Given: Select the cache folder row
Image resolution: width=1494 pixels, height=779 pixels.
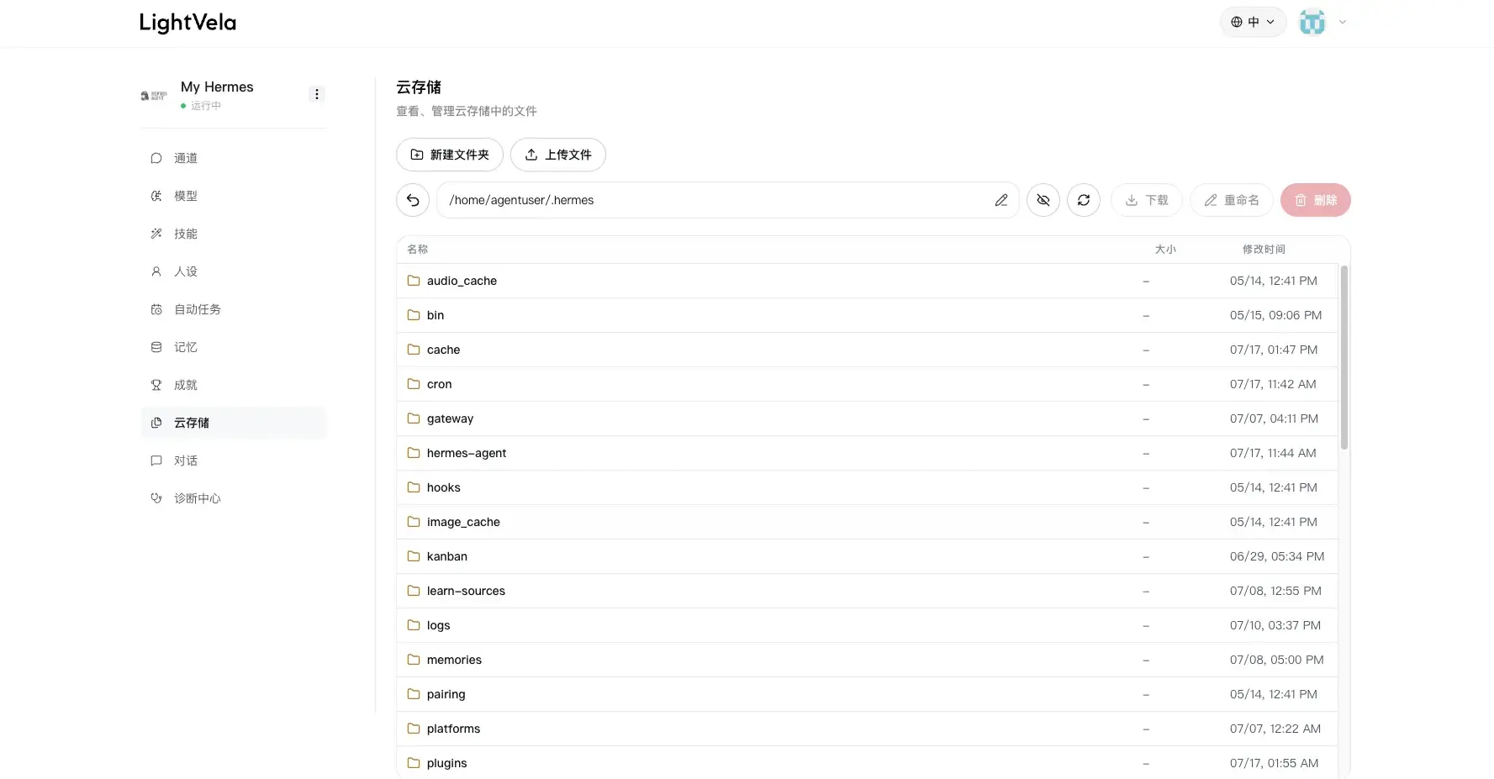Looking at the screenshot, I should tap(867, 350).
